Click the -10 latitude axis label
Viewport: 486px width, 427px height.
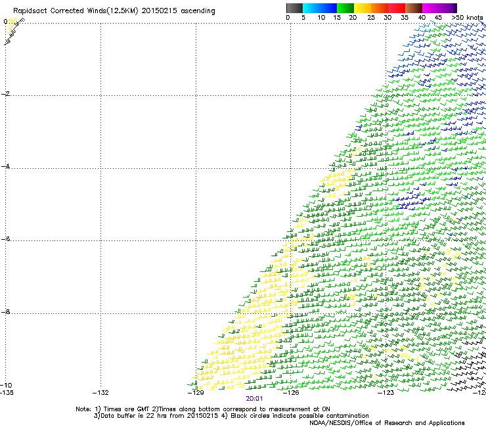pyautogui.click(x=6, y=385)
